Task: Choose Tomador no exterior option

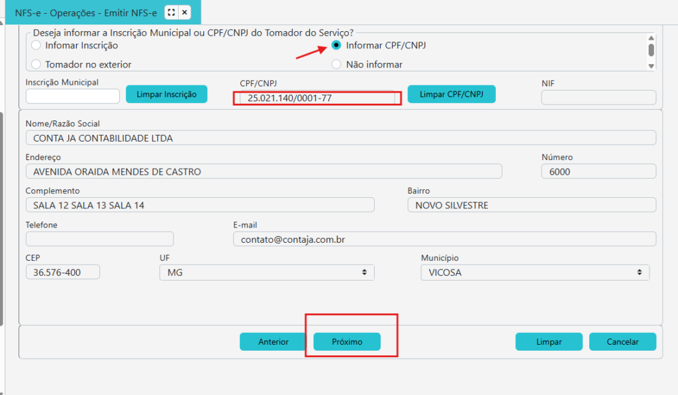Action: pos(36,64)
